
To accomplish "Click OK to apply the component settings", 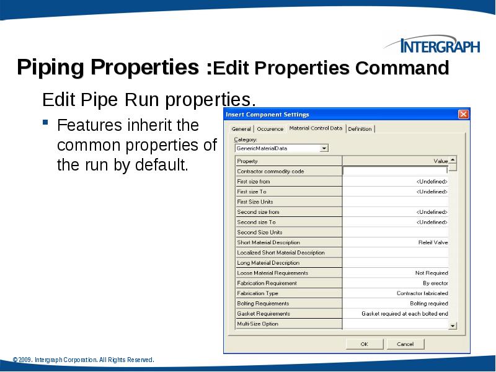I will pyautogui.click(x=365, y=344).
